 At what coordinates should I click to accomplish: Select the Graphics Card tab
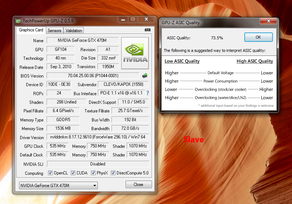pos(31,30)
